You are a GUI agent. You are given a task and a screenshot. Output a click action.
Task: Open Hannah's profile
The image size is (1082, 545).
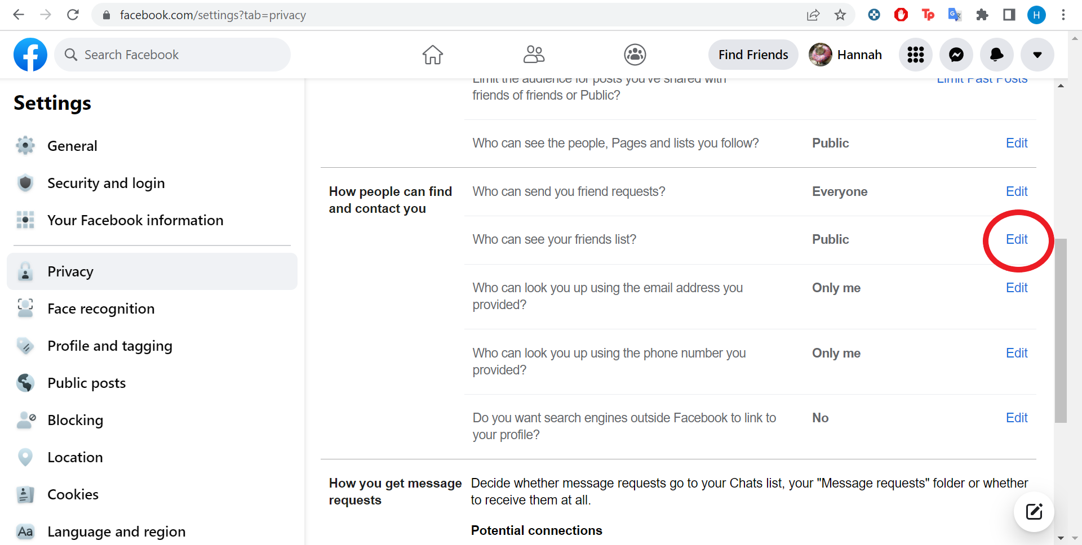pos(846,55)
